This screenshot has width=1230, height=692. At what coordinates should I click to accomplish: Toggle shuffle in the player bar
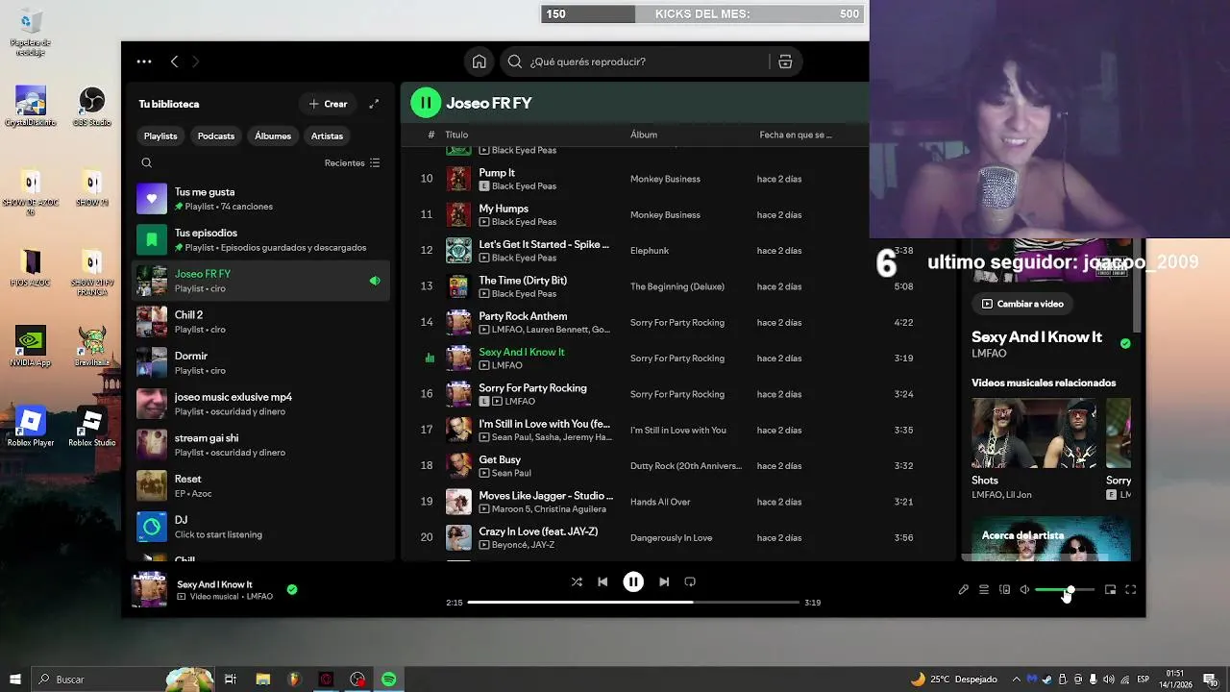pos(577,581)
